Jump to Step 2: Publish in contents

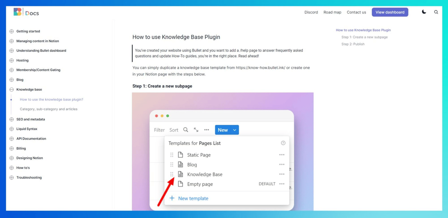[353, 44]
